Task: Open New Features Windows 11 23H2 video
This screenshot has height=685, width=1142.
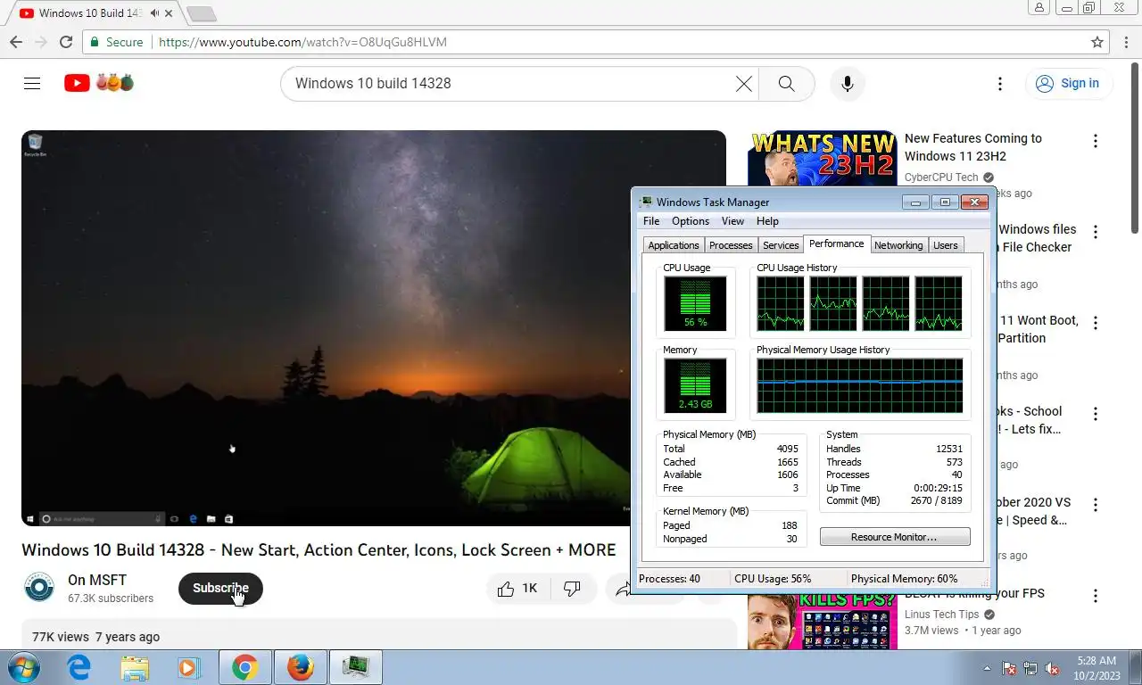Action: (972, 147)
